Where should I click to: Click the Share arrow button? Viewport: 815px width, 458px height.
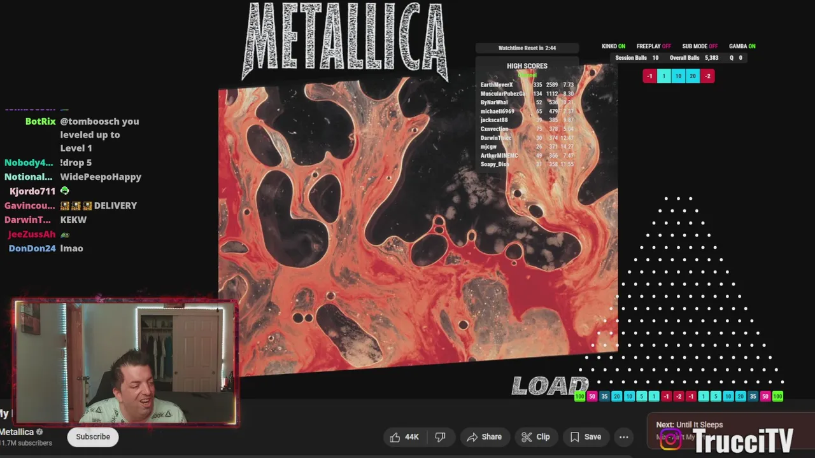point(484,437)
